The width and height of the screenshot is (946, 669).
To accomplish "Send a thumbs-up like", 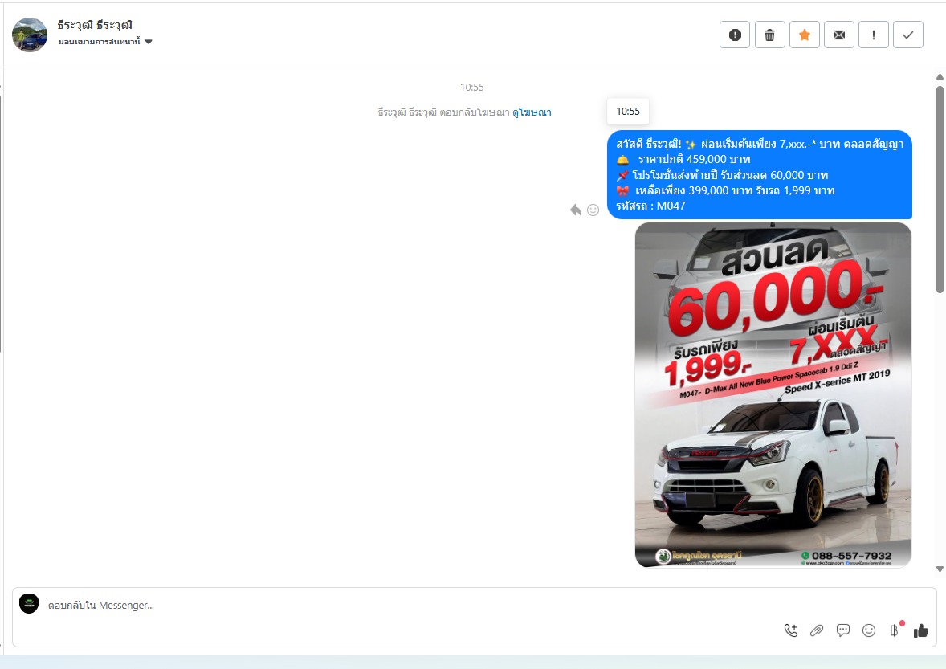I will pyautogui.click(x=920, y=630).
